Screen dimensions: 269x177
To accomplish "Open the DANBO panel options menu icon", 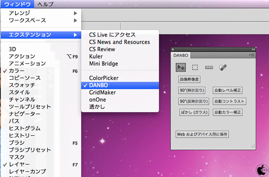I will [251, 55].
